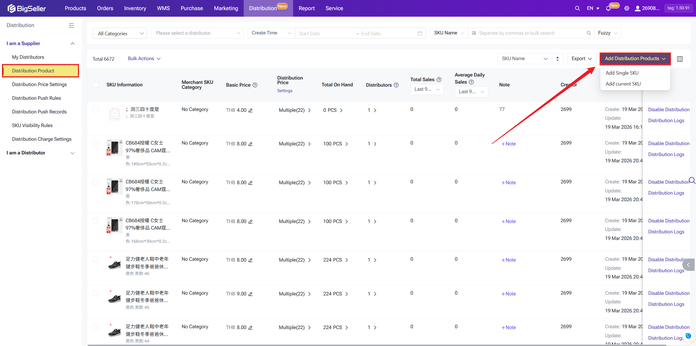Toggle sort direction arrows beside SKU Name
Viewport: 696px width, 346px height.
558,59
